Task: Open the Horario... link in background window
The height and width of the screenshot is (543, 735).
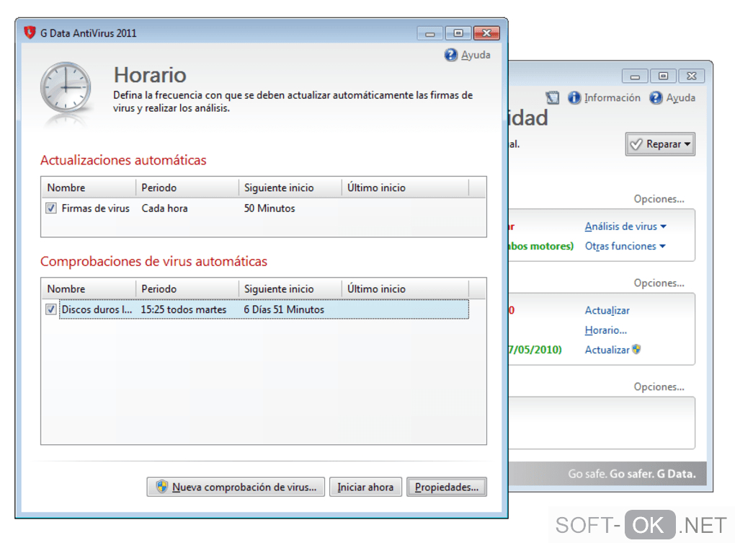Action: [x=605, y=330]
